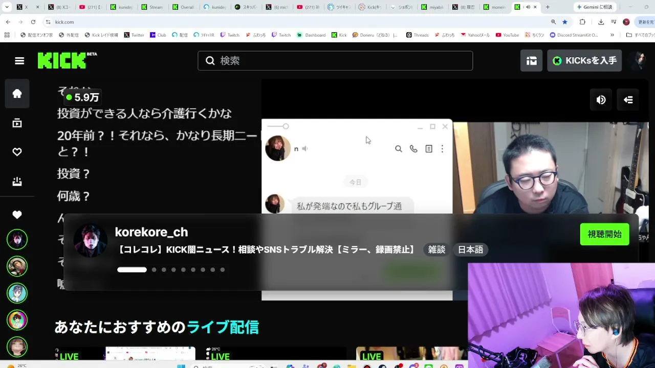
Task: Click the solid white heart sidebar icon
Action: (x=17, y=215)
